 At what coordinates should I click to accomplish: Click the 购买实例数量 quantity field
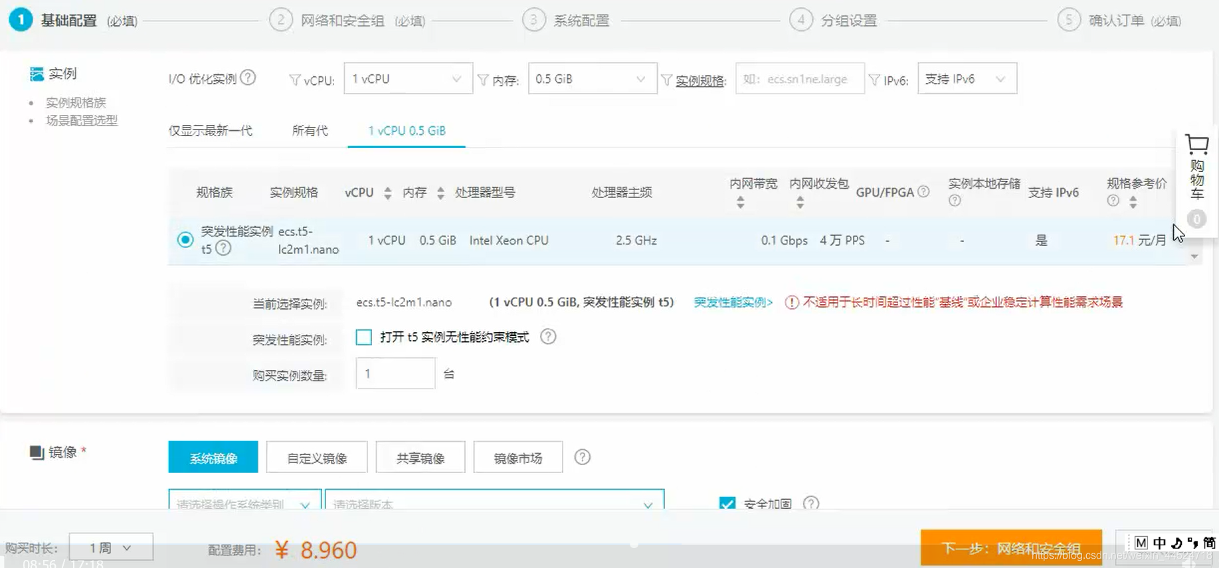pos(395,373)
